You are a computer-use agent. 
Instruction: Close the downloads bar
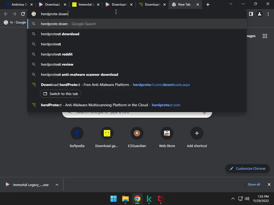point(269,184)
